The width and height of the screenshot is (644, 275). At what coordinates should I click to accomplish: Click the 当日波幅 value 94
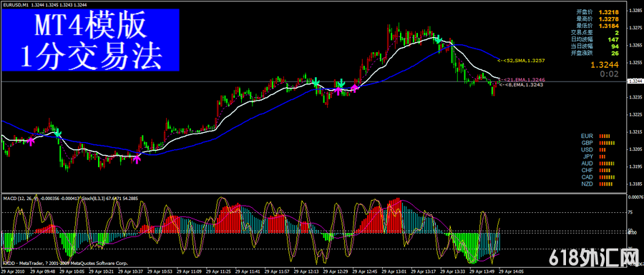click(615, 46)
